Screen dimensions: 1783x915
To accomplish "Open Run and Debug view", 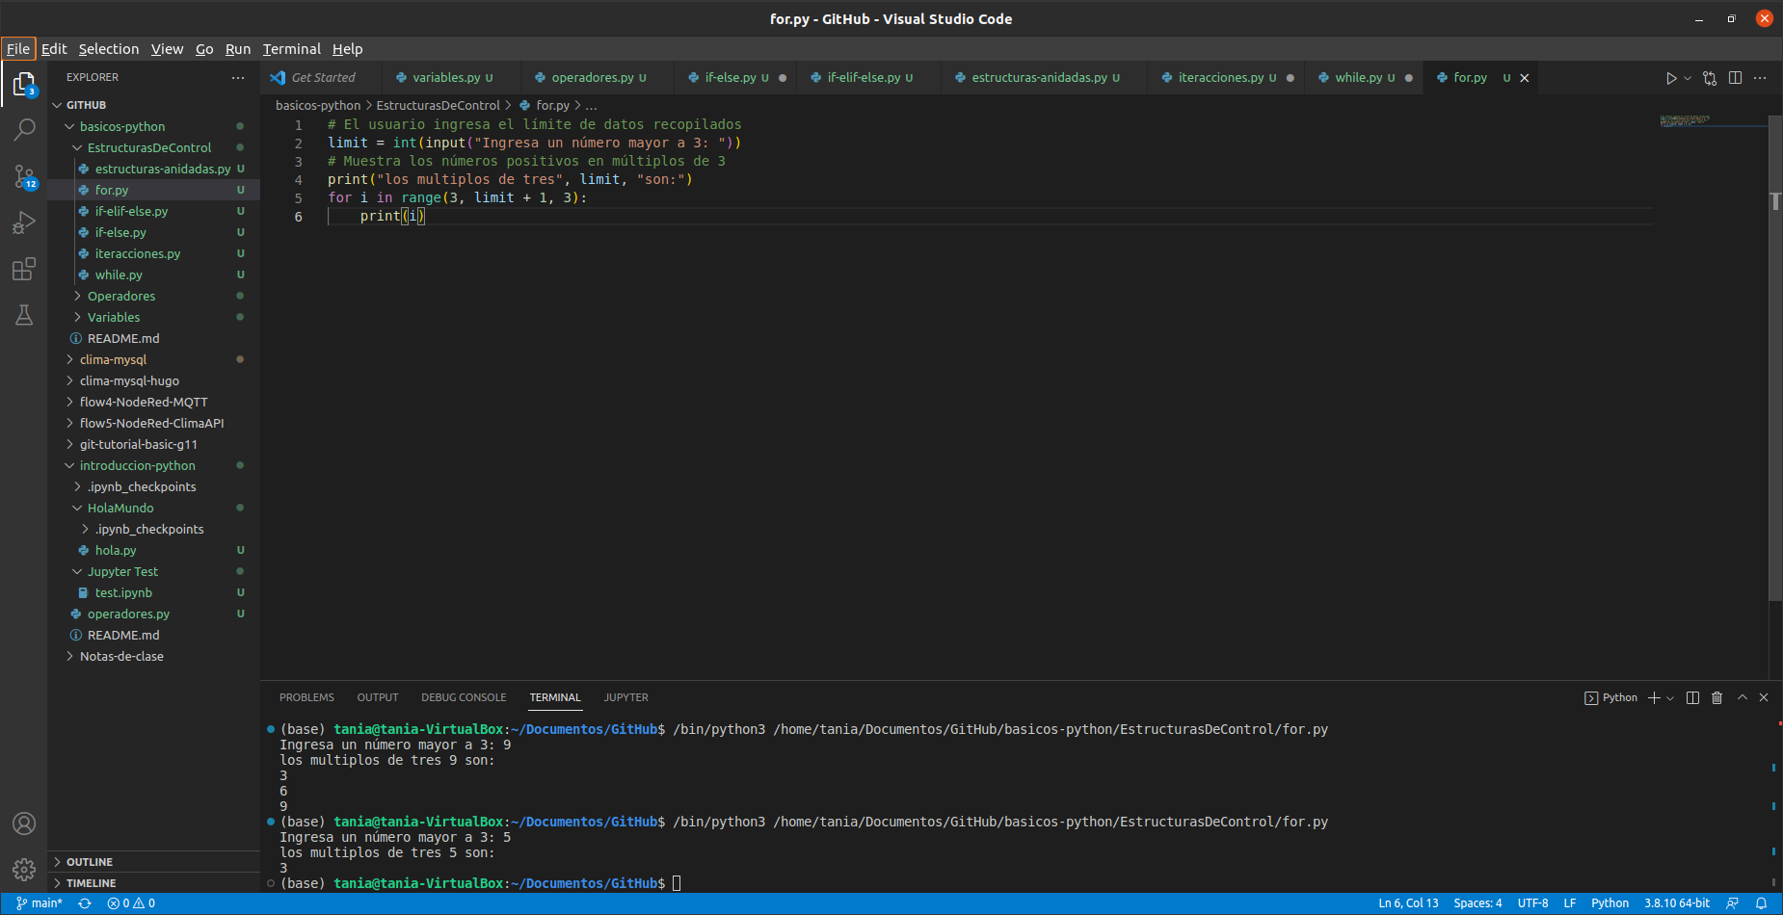I will point(24,222).
